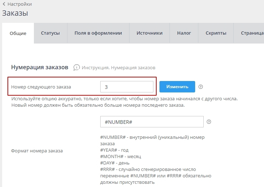Select the Общие tab
This screenshot has width=264, height=187.
pyautogui.click(x=18, y=33)
